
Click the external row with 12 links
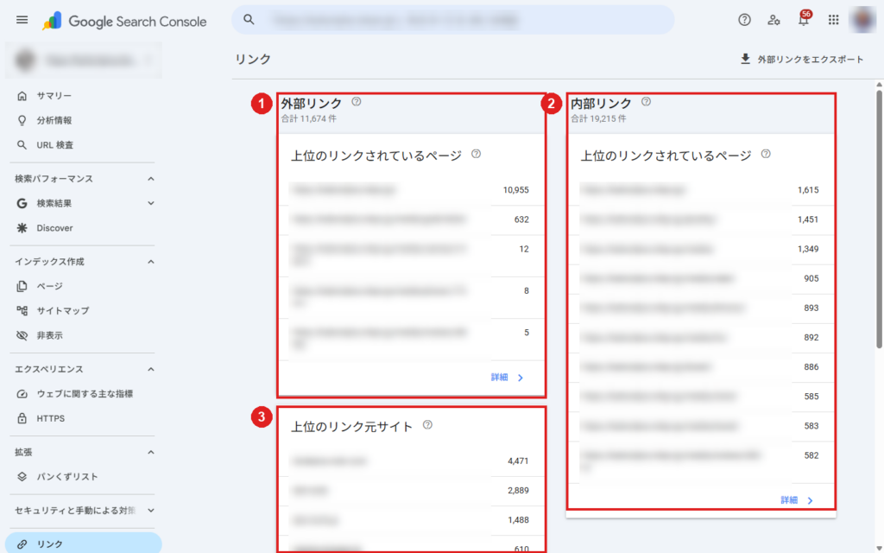[x=411, y=255]
